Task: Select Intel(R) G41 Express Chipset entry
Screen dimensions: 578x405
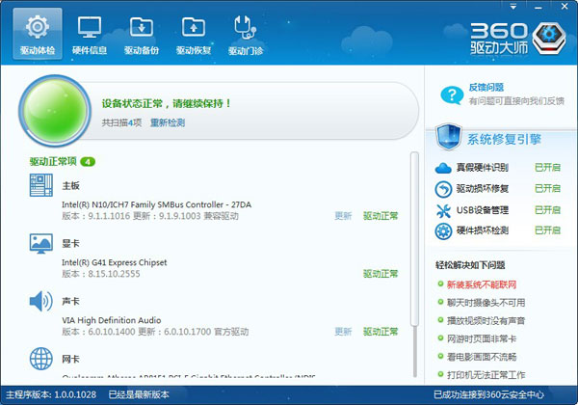Action: 115,262
